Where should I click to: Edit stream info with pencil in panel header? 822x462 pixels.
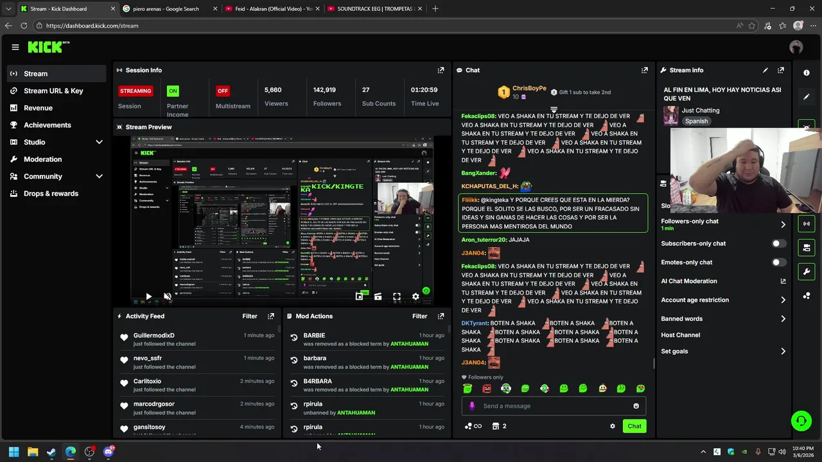pyautogui.click(x=765, y=70)
